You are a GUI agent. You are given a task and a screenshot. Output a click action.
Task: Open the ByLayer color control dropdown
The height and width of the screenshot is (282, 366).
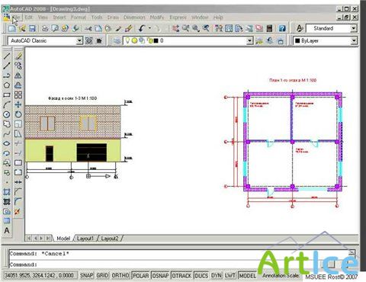tap(354, 40)
